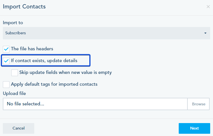Click the Cancel button

click(x=19, y=128)
